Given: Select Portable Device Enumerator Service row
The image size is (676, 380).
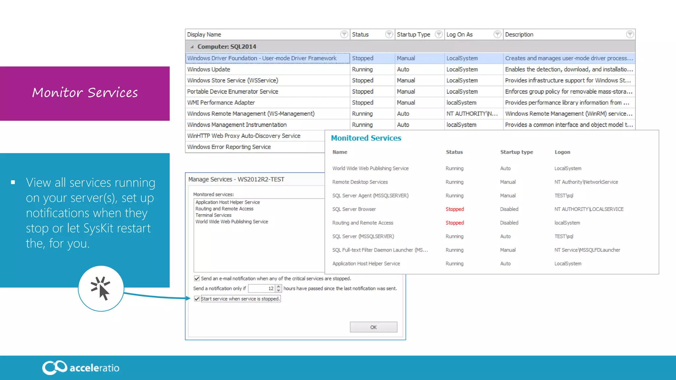Looking at the screenshot, I should pyautogui.click(x=410, y=91).
